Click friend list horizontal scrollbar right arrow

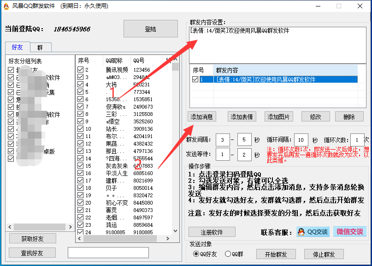(168, 238)
